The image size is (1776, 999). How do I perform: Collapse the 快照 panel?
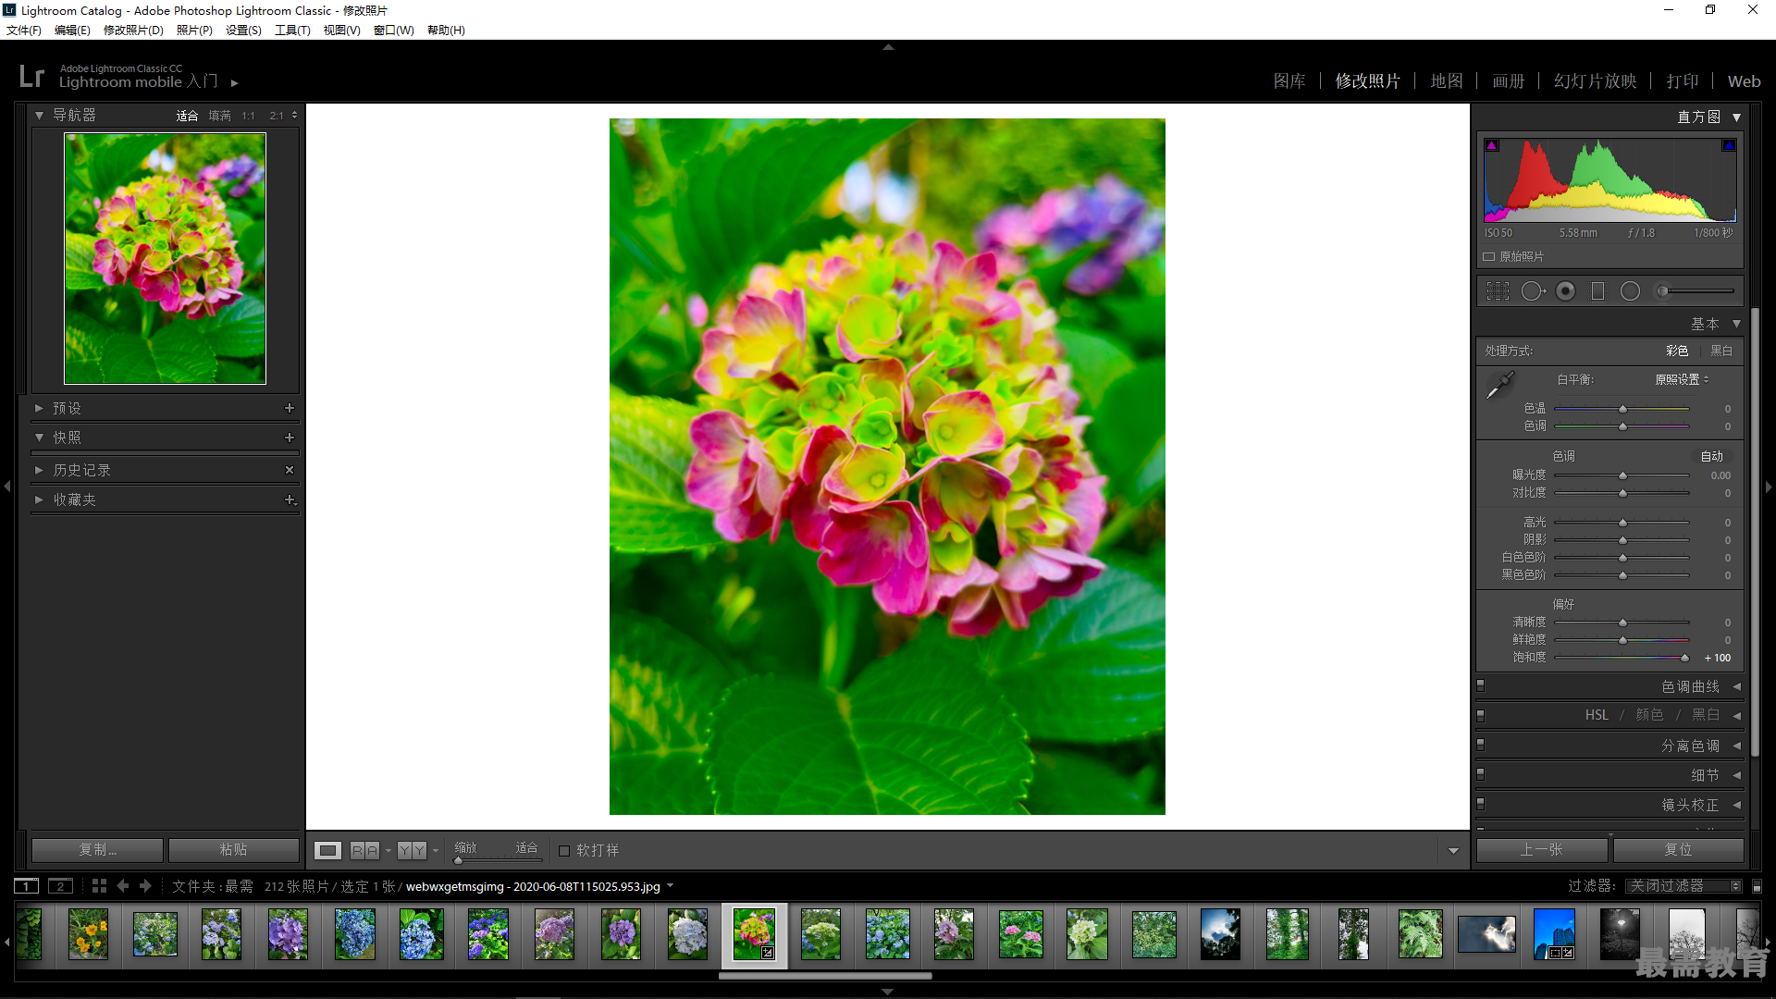(39, 438)
